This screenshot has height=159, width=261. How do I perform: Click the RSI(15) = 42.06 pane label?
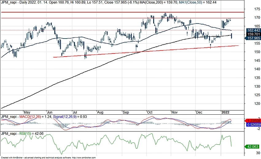point(31,134)
